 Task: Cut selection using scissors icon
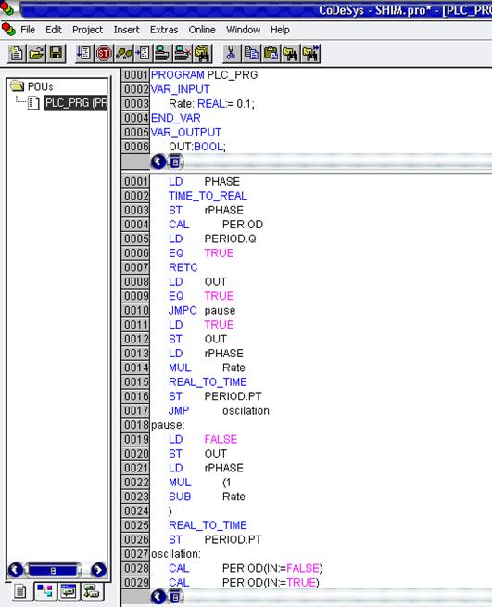click(x=231, y=54)
